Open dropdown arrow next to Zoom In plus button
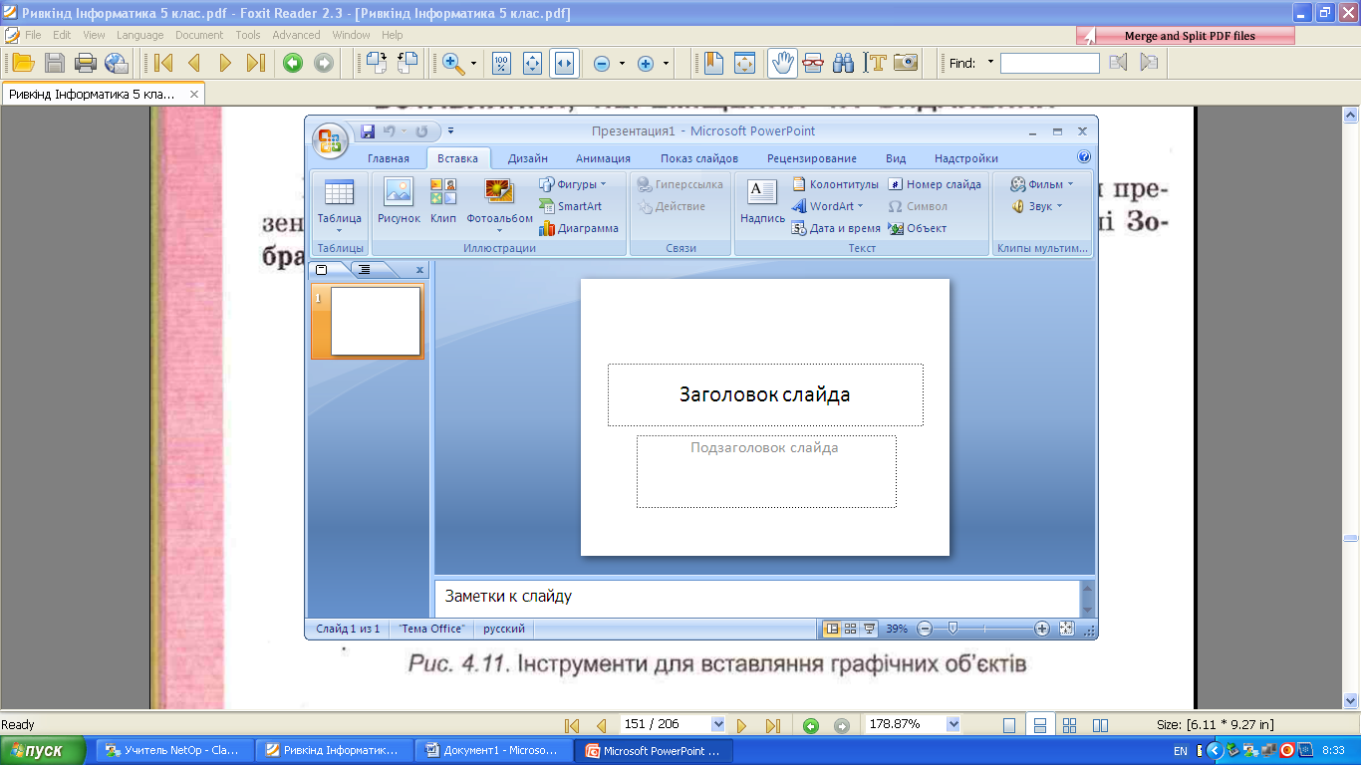 click(x=666, y=63)
